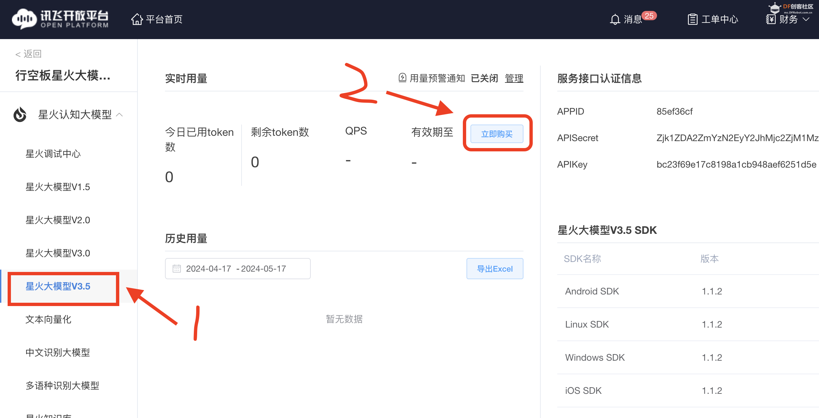
Task: Click the Spark flame icon in sidebar
Action: pos(20,114)
